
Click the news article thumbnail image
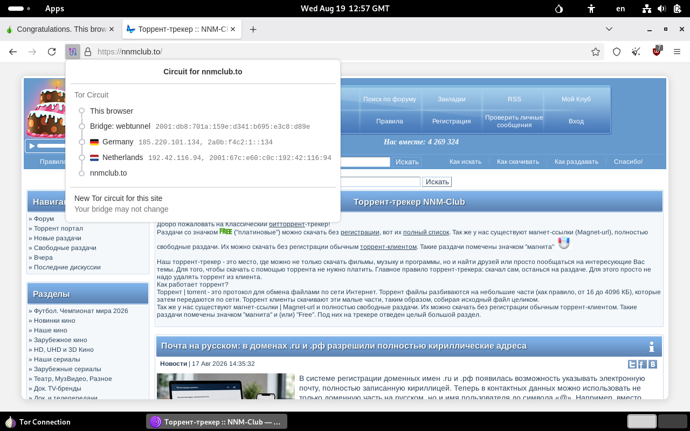[226, 386]
